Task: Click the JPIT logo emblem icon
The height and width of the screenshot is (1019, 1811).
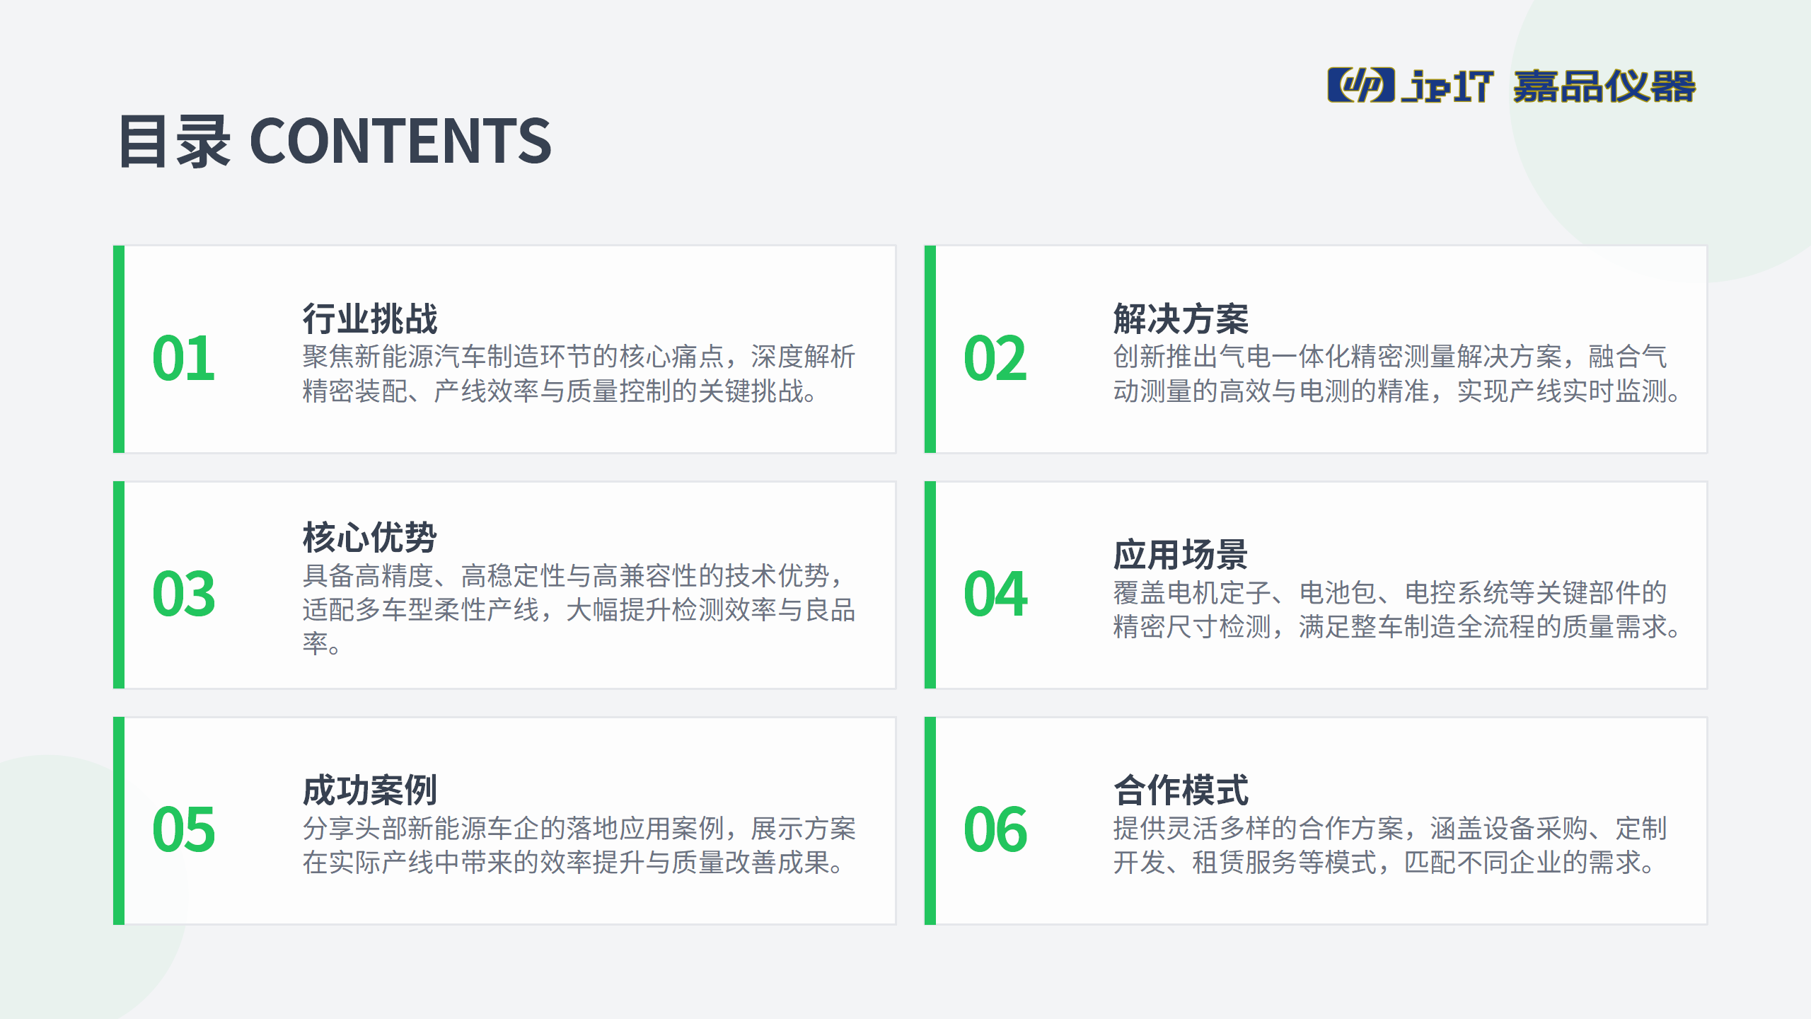Action: pos(1360,86)
